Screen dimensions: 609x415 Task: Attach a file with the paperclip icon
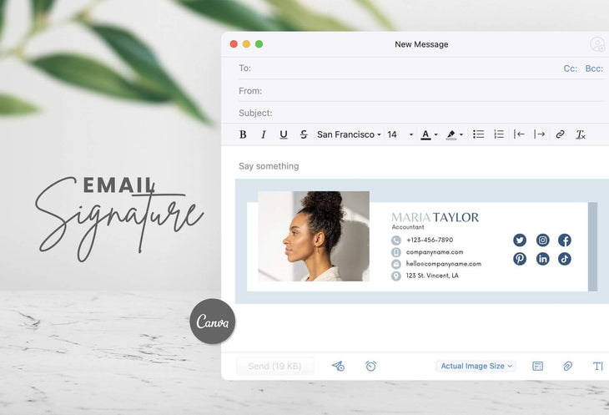coord(567,366)
